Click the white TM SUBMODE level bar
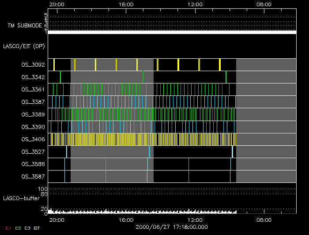The width and height of the screenshot is (309, 235). (x=172, y=32)
